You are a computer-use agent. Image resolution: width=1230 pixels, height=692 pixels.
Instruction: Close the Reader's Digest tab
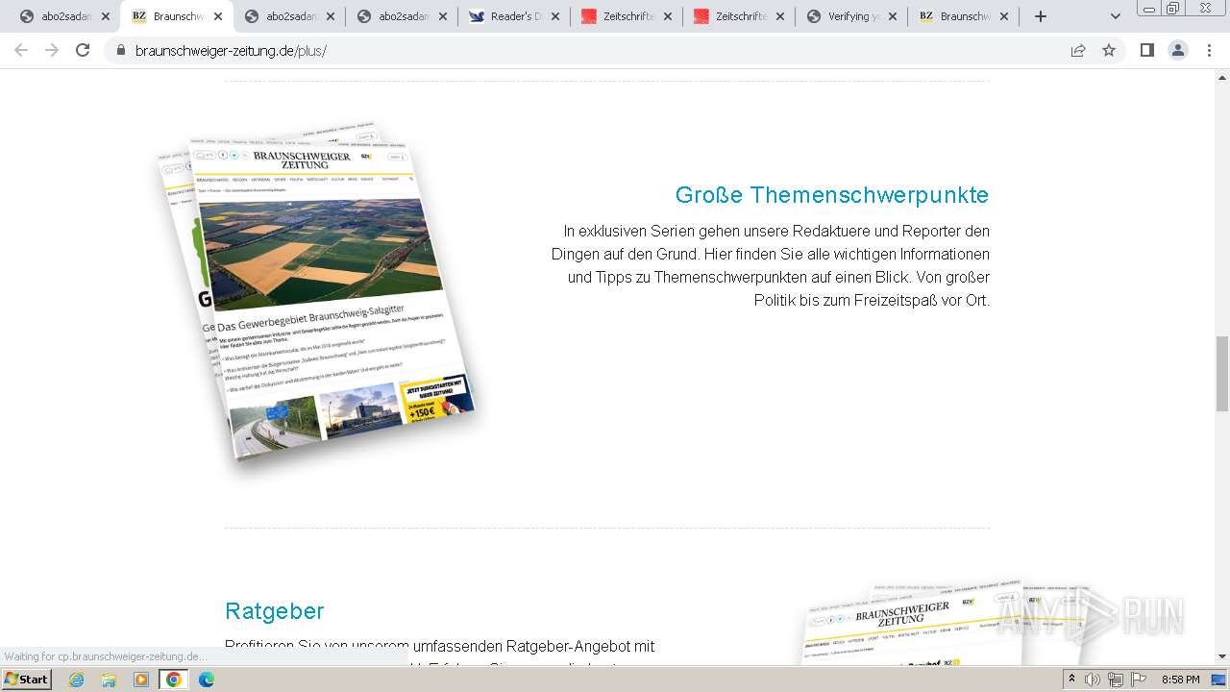(555, 16)
